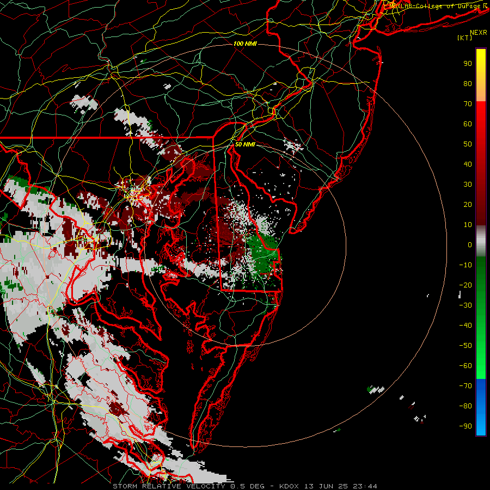The width and height of the screenshot is (490, 490).
Task: Click the "NEXR" label above the color scale
Action: click(x=479, y=33)
